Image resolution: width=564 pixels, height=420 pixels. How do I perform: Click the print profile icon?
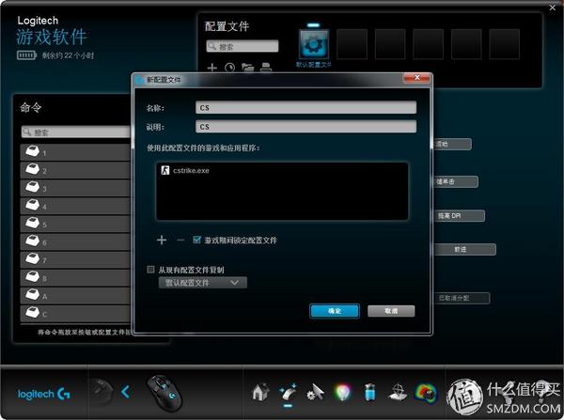(x=266, y=68)
